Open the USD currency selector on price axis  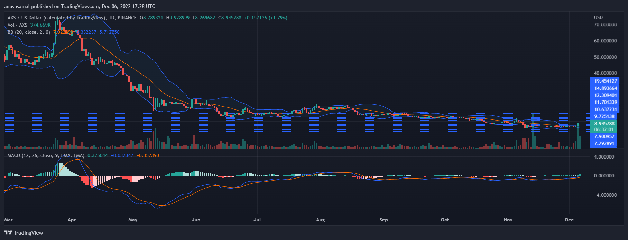598,17
